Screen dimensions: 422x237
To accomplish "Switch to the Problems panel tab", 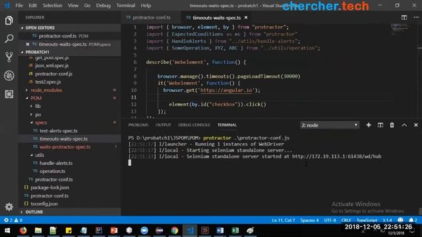I will pos(138,125).
